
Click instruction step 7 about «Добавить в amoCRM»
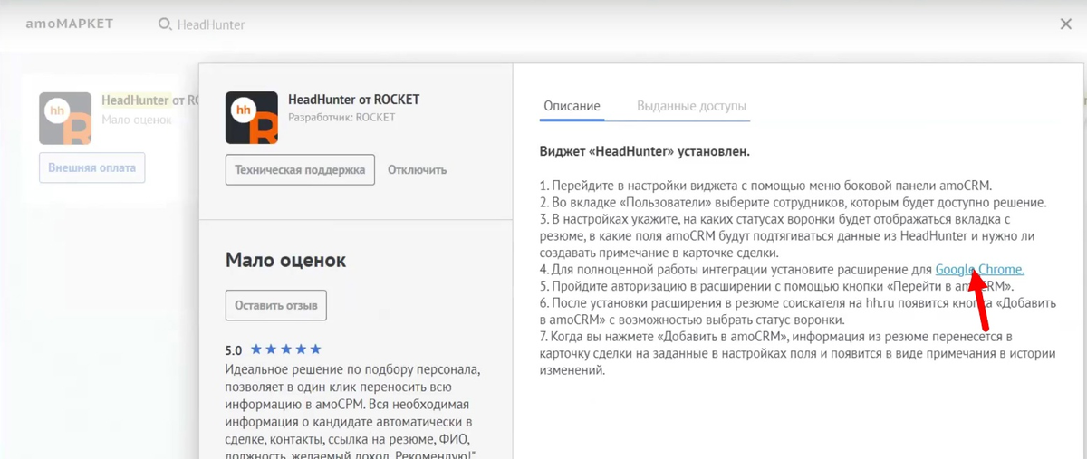click(797, 353)
